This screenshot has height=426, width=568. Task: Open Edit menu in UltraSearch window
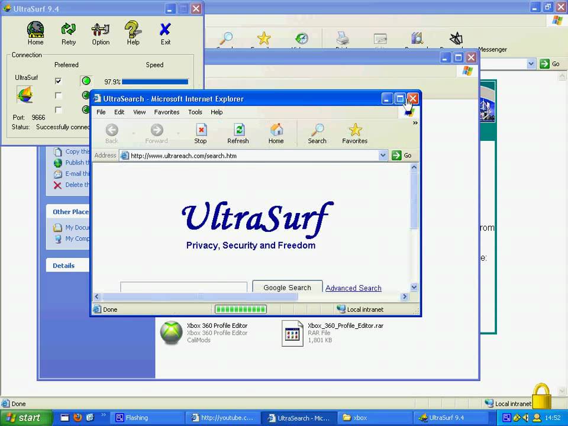coord(119,112)
